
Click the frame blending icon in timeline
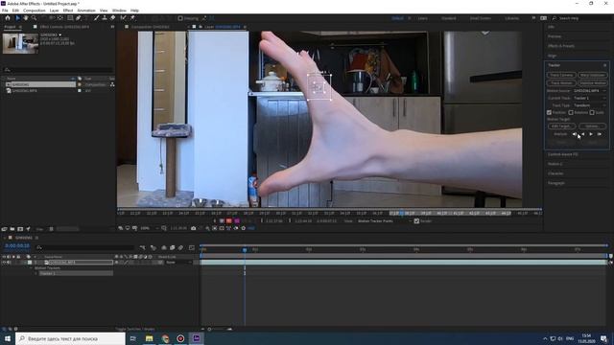pos(173,247)
